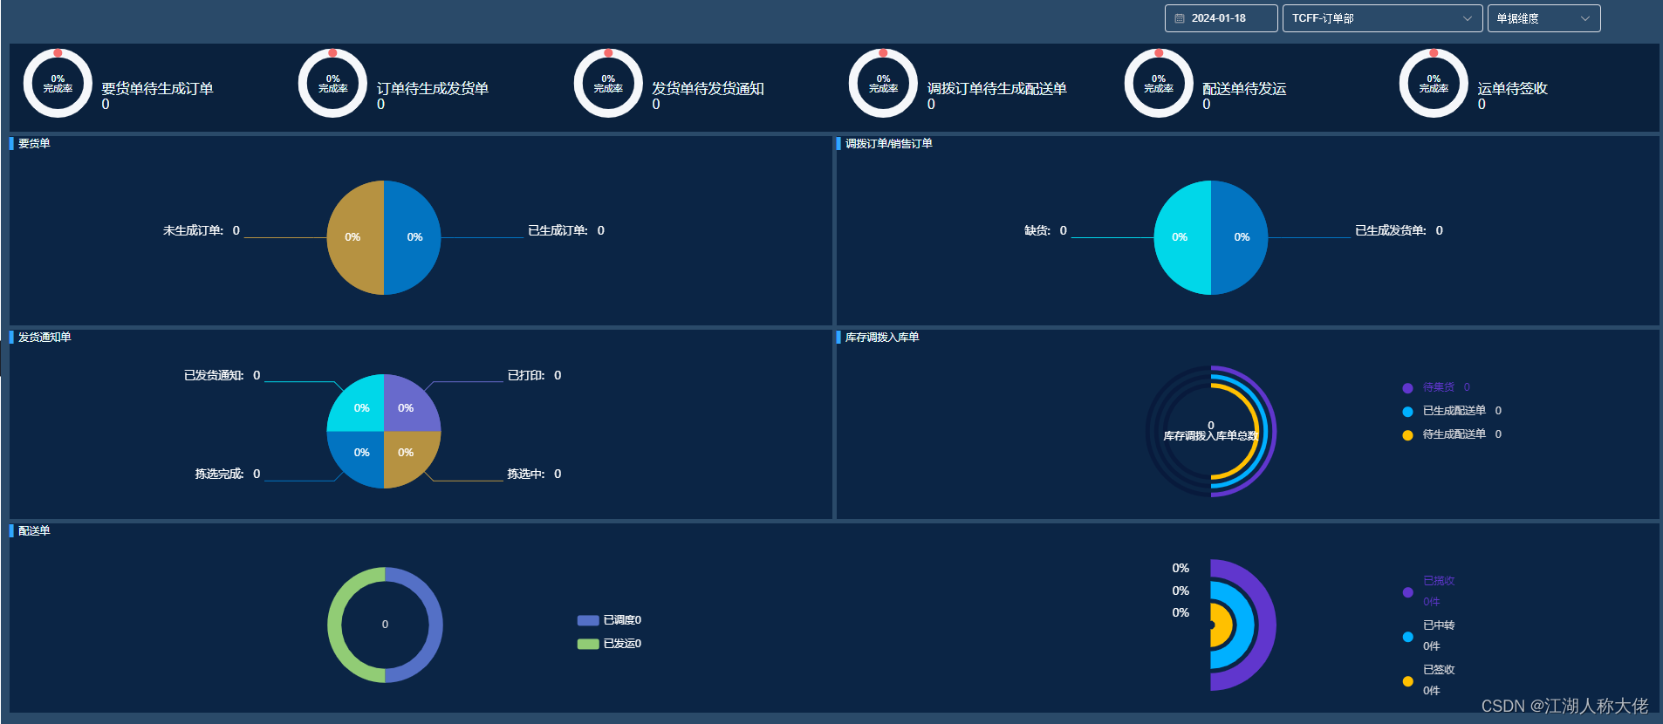
Task: Click the 拣选完成: 0 chart label
Action: pos(227,474)
